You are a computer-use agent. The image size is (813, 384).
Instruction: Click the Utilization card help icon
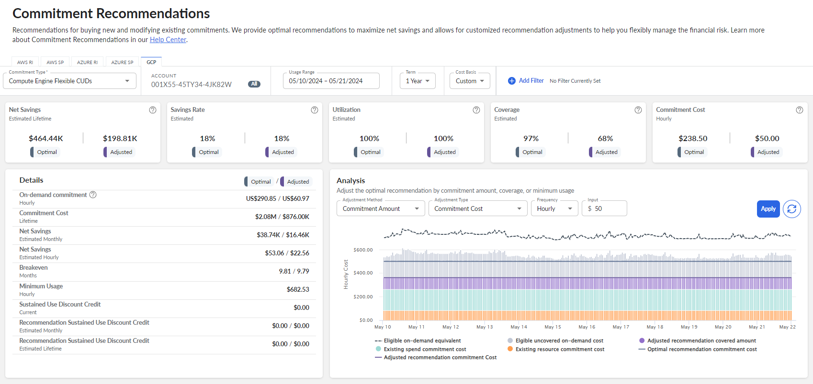point(476,110)
